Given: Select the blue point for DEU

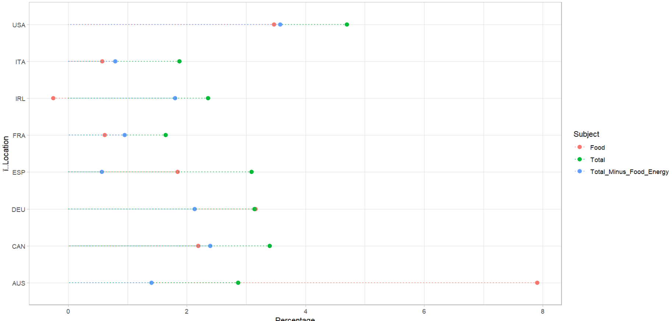Looking at the screenshot, I should 195,209.
